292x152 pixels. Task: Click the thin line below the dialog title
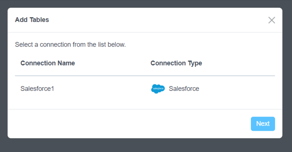click(x=145, y=32)
